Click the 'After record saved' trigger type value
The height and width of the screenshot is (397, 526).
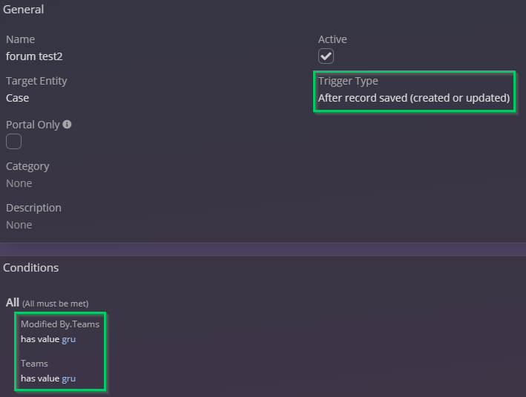[413, 98]
